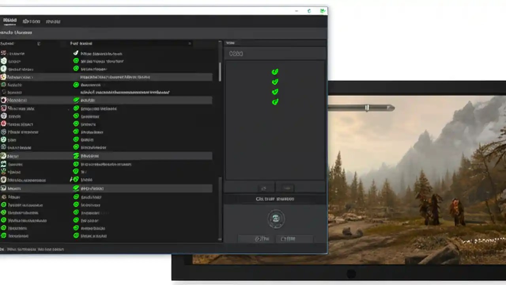
Task: Select the third menu item at the window top
Action: [x=53, y=21]
